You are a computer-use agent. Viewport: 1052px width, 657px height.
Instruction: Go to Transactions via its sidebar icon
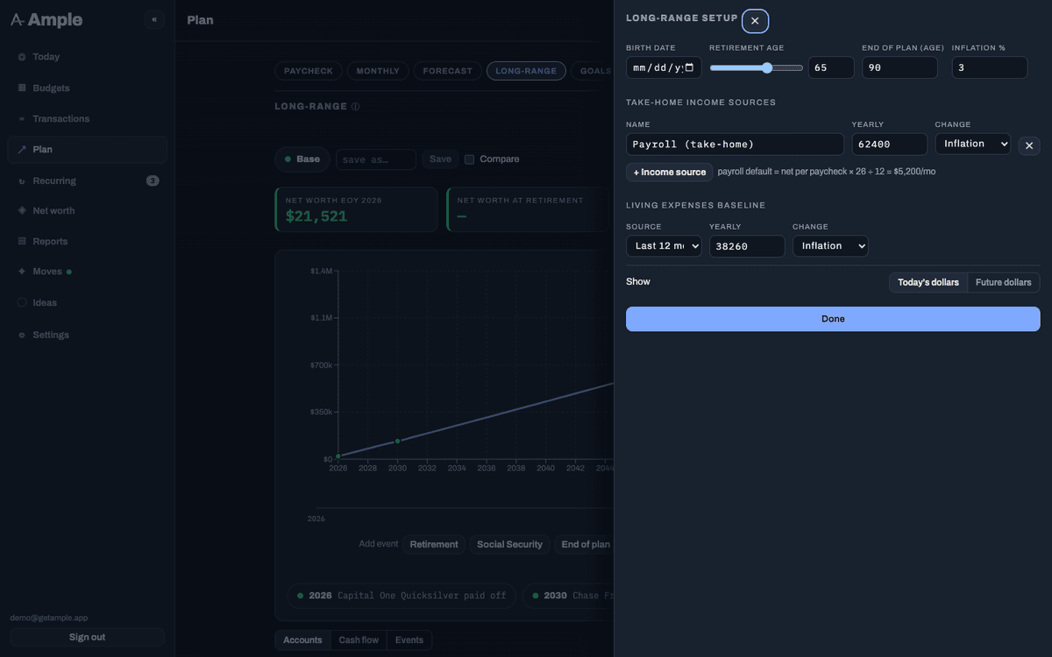tap(22, 119)
